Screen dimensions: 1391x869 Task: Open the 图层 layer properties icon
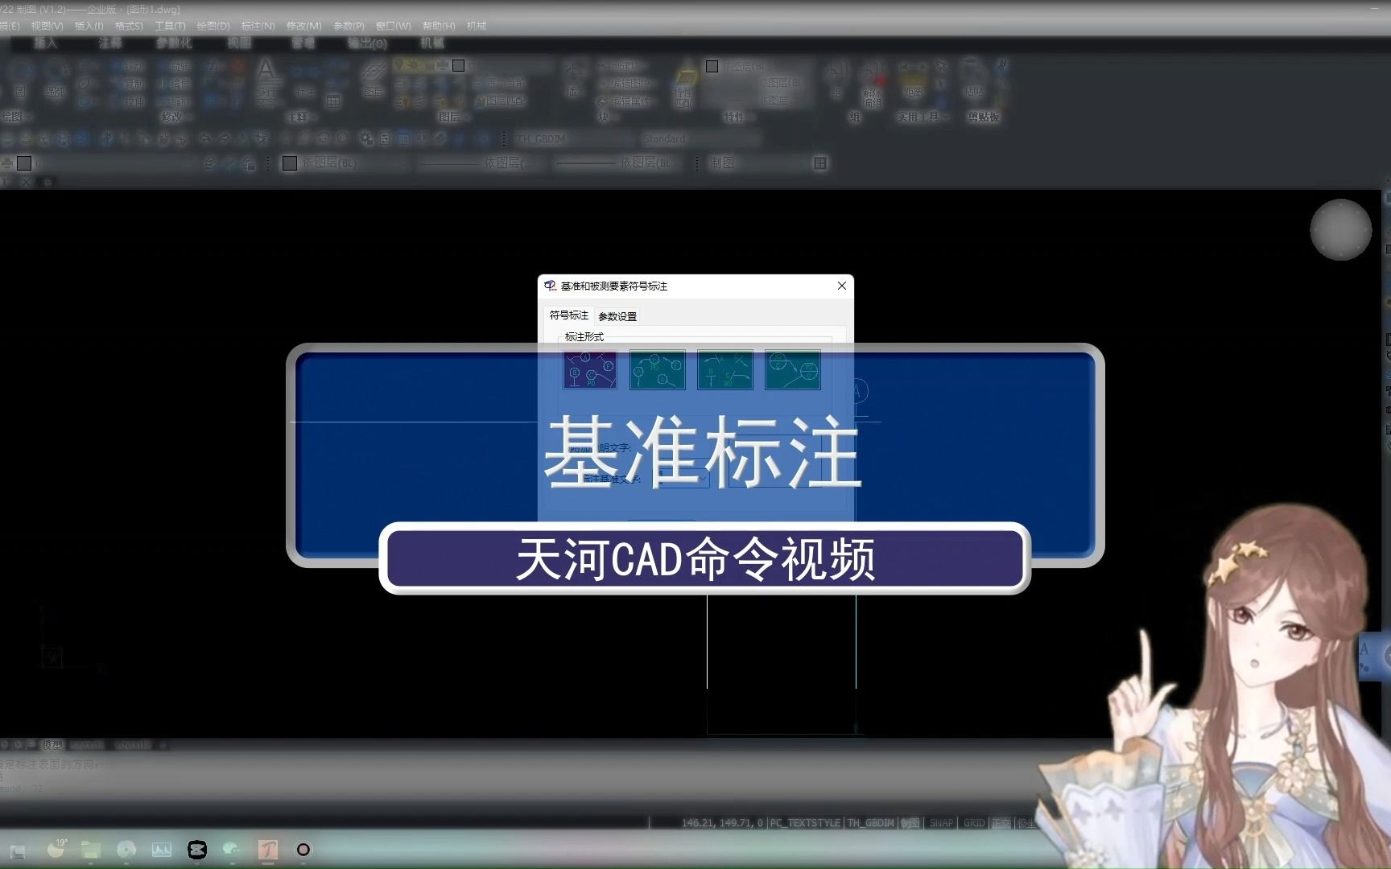click(x=373, y=79)
